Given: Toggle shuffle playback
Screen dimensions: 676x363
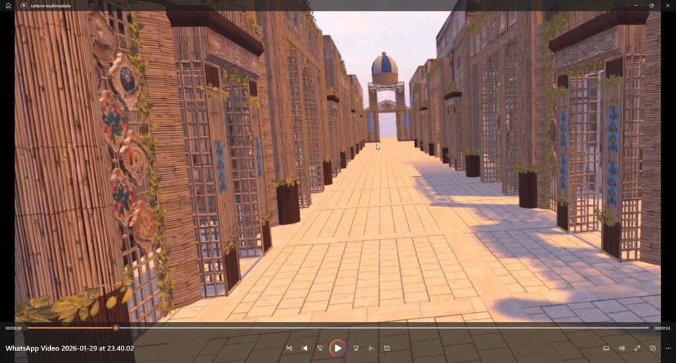Looking at the screenshot, I should (288, 348).
